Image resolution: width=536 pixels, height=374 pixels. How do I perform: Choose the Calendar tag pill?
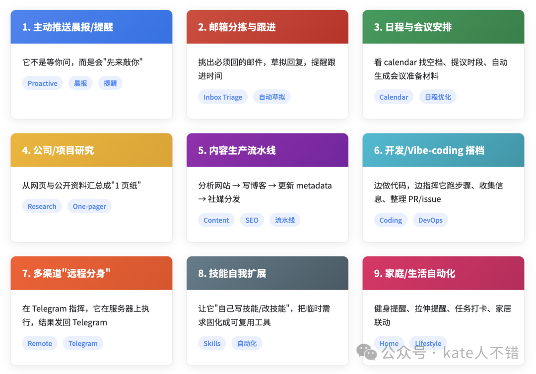394,97
